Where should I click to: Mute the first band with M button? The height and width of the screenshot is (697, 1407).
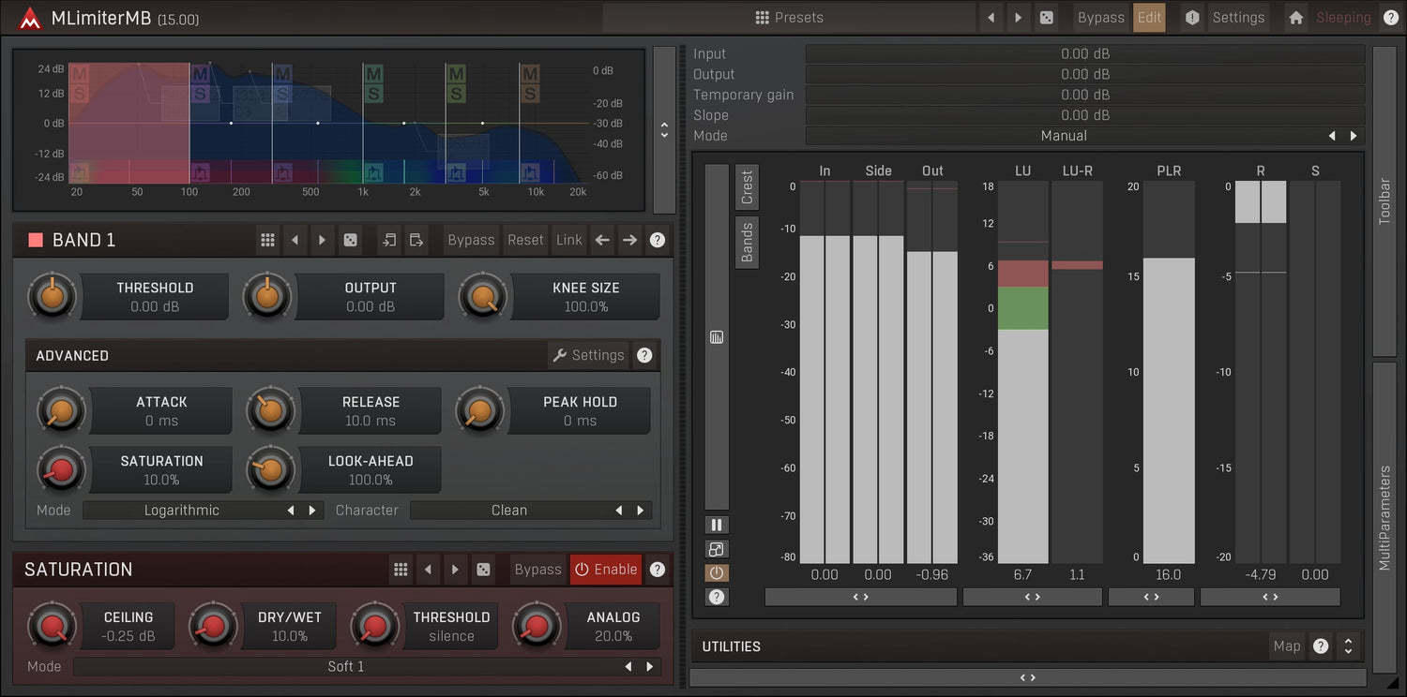[x=79, y=74]
